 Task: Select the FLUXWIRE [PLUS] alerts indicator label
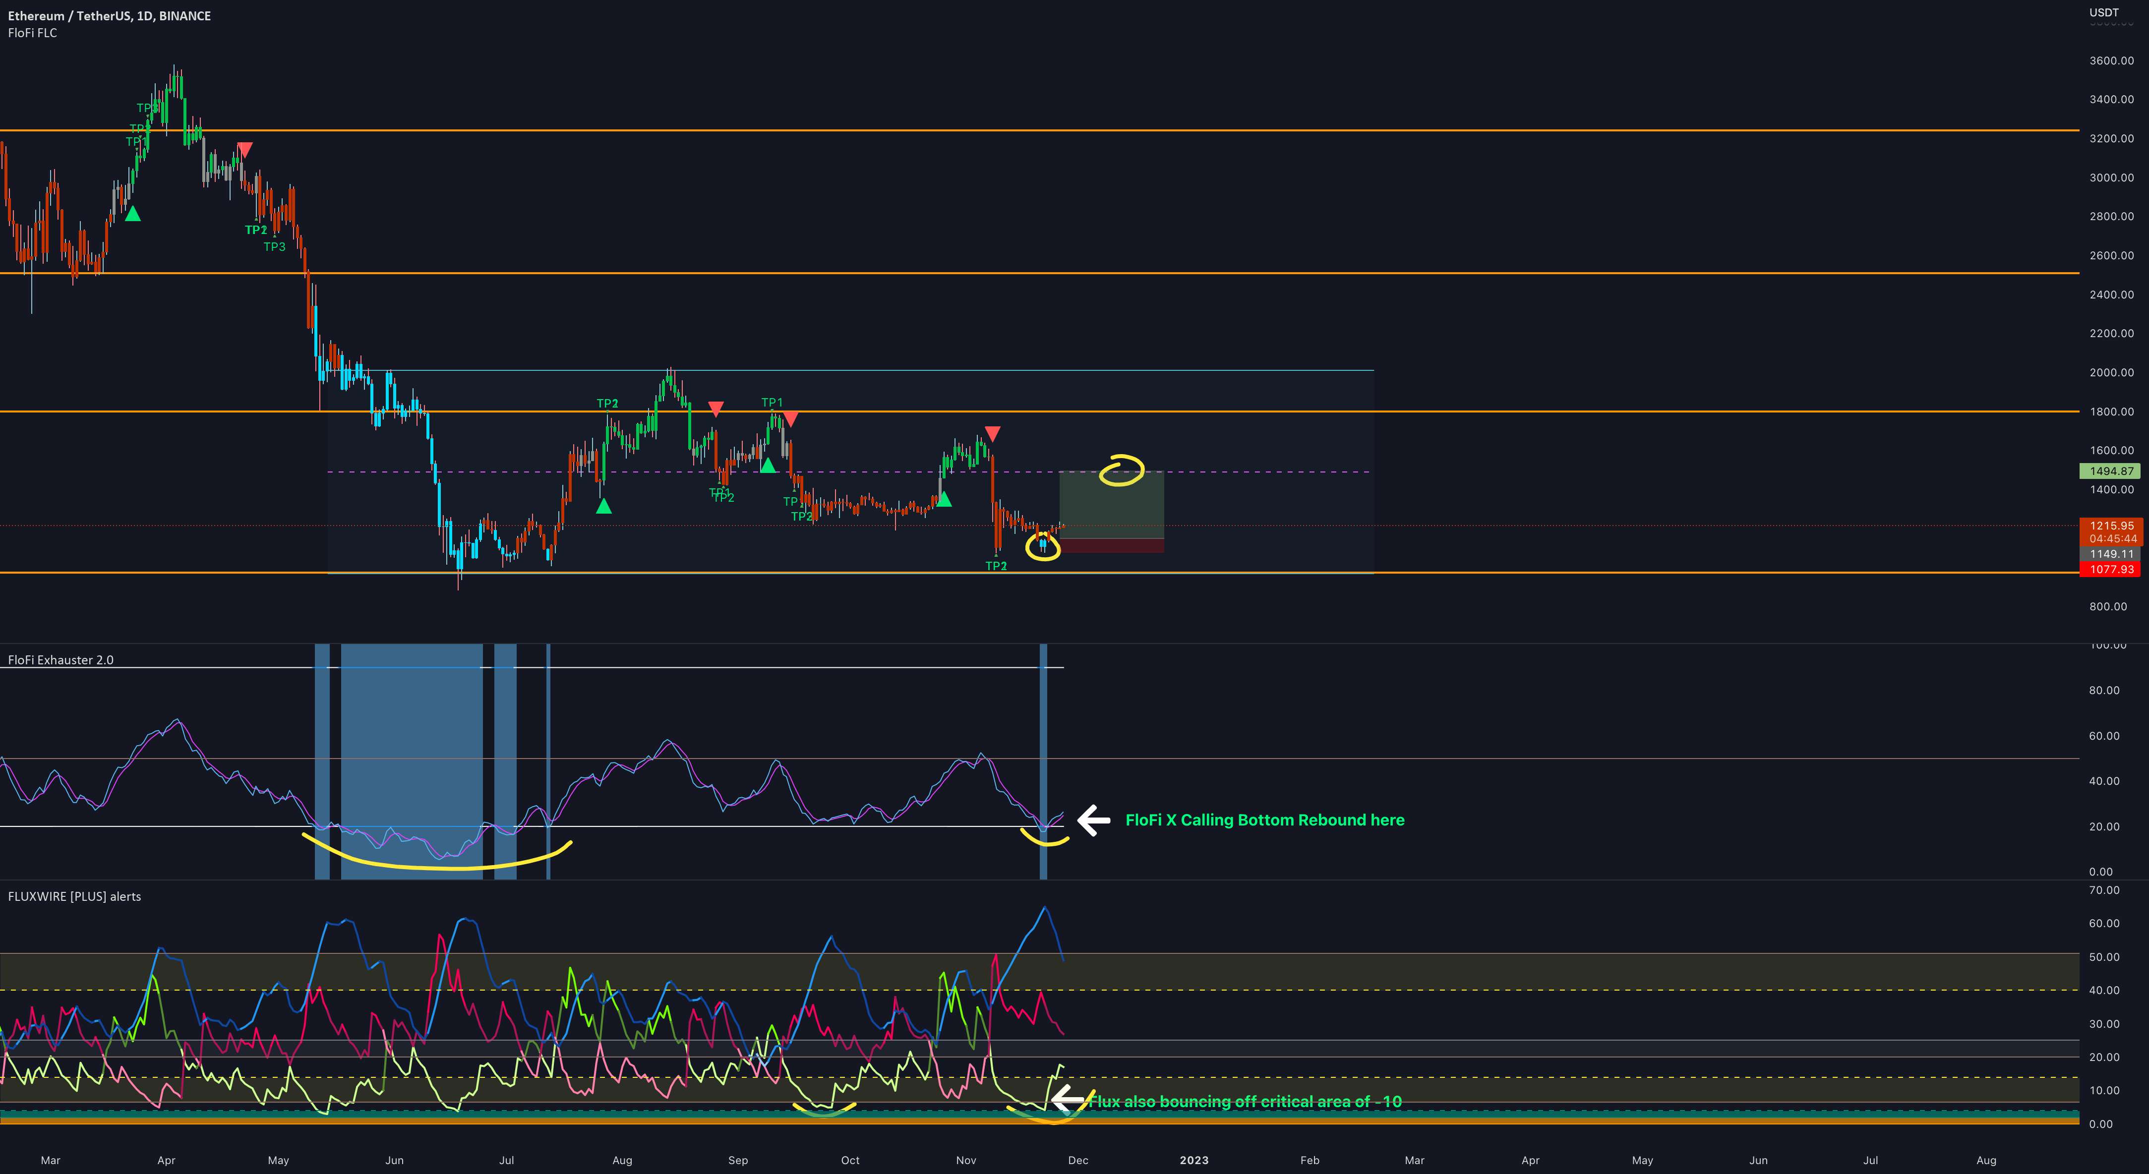pyautogui.click(x=74, y=896)
